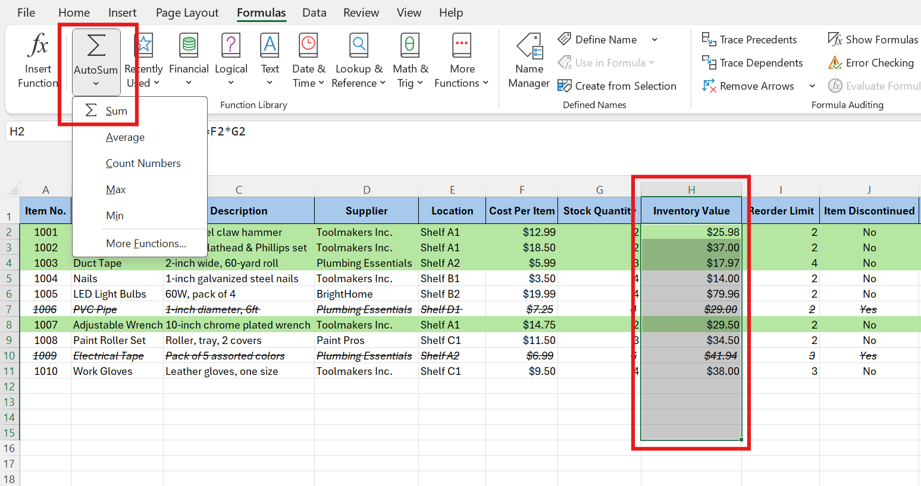
Task: Open Date & Time functions
Action: (x=308, y=61)
